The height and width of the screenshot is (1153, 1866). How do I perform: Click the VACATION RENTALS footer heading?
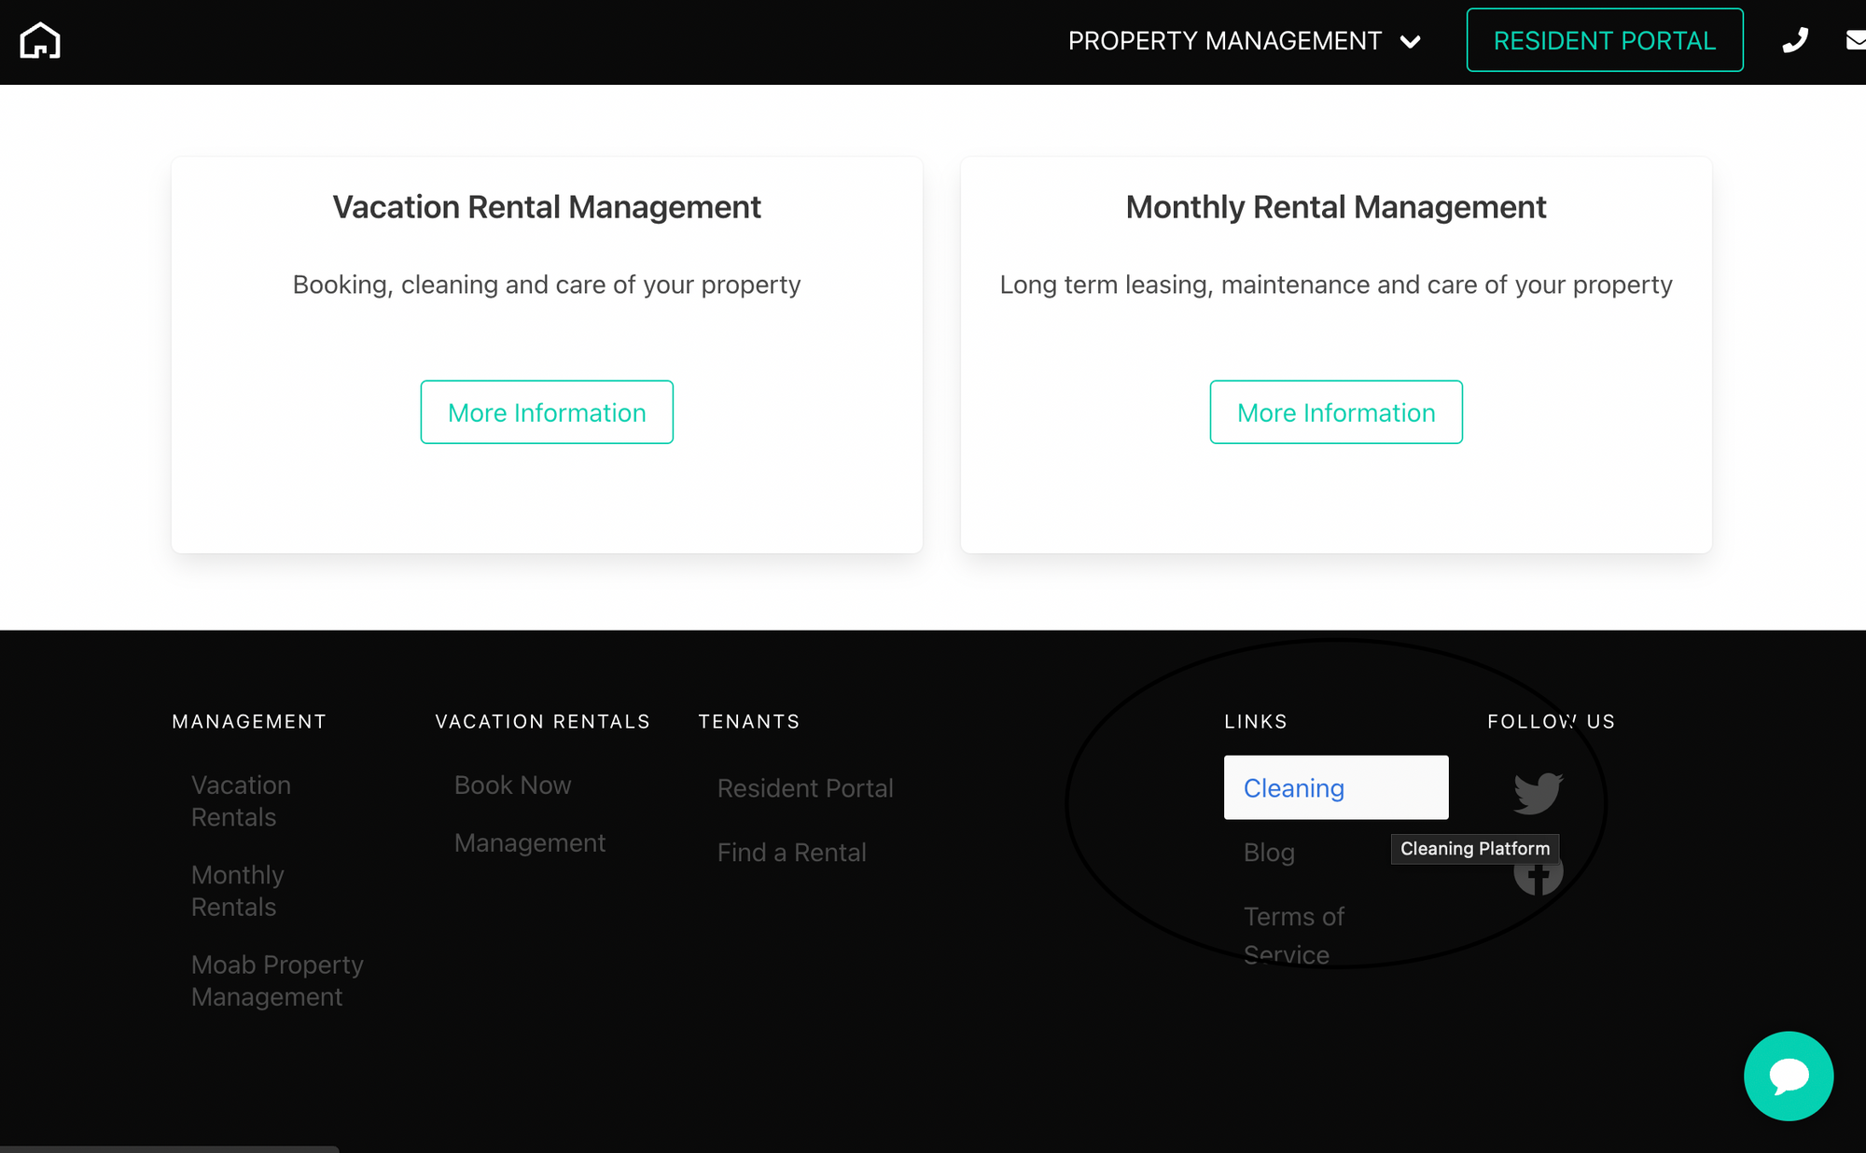point(542,722)
